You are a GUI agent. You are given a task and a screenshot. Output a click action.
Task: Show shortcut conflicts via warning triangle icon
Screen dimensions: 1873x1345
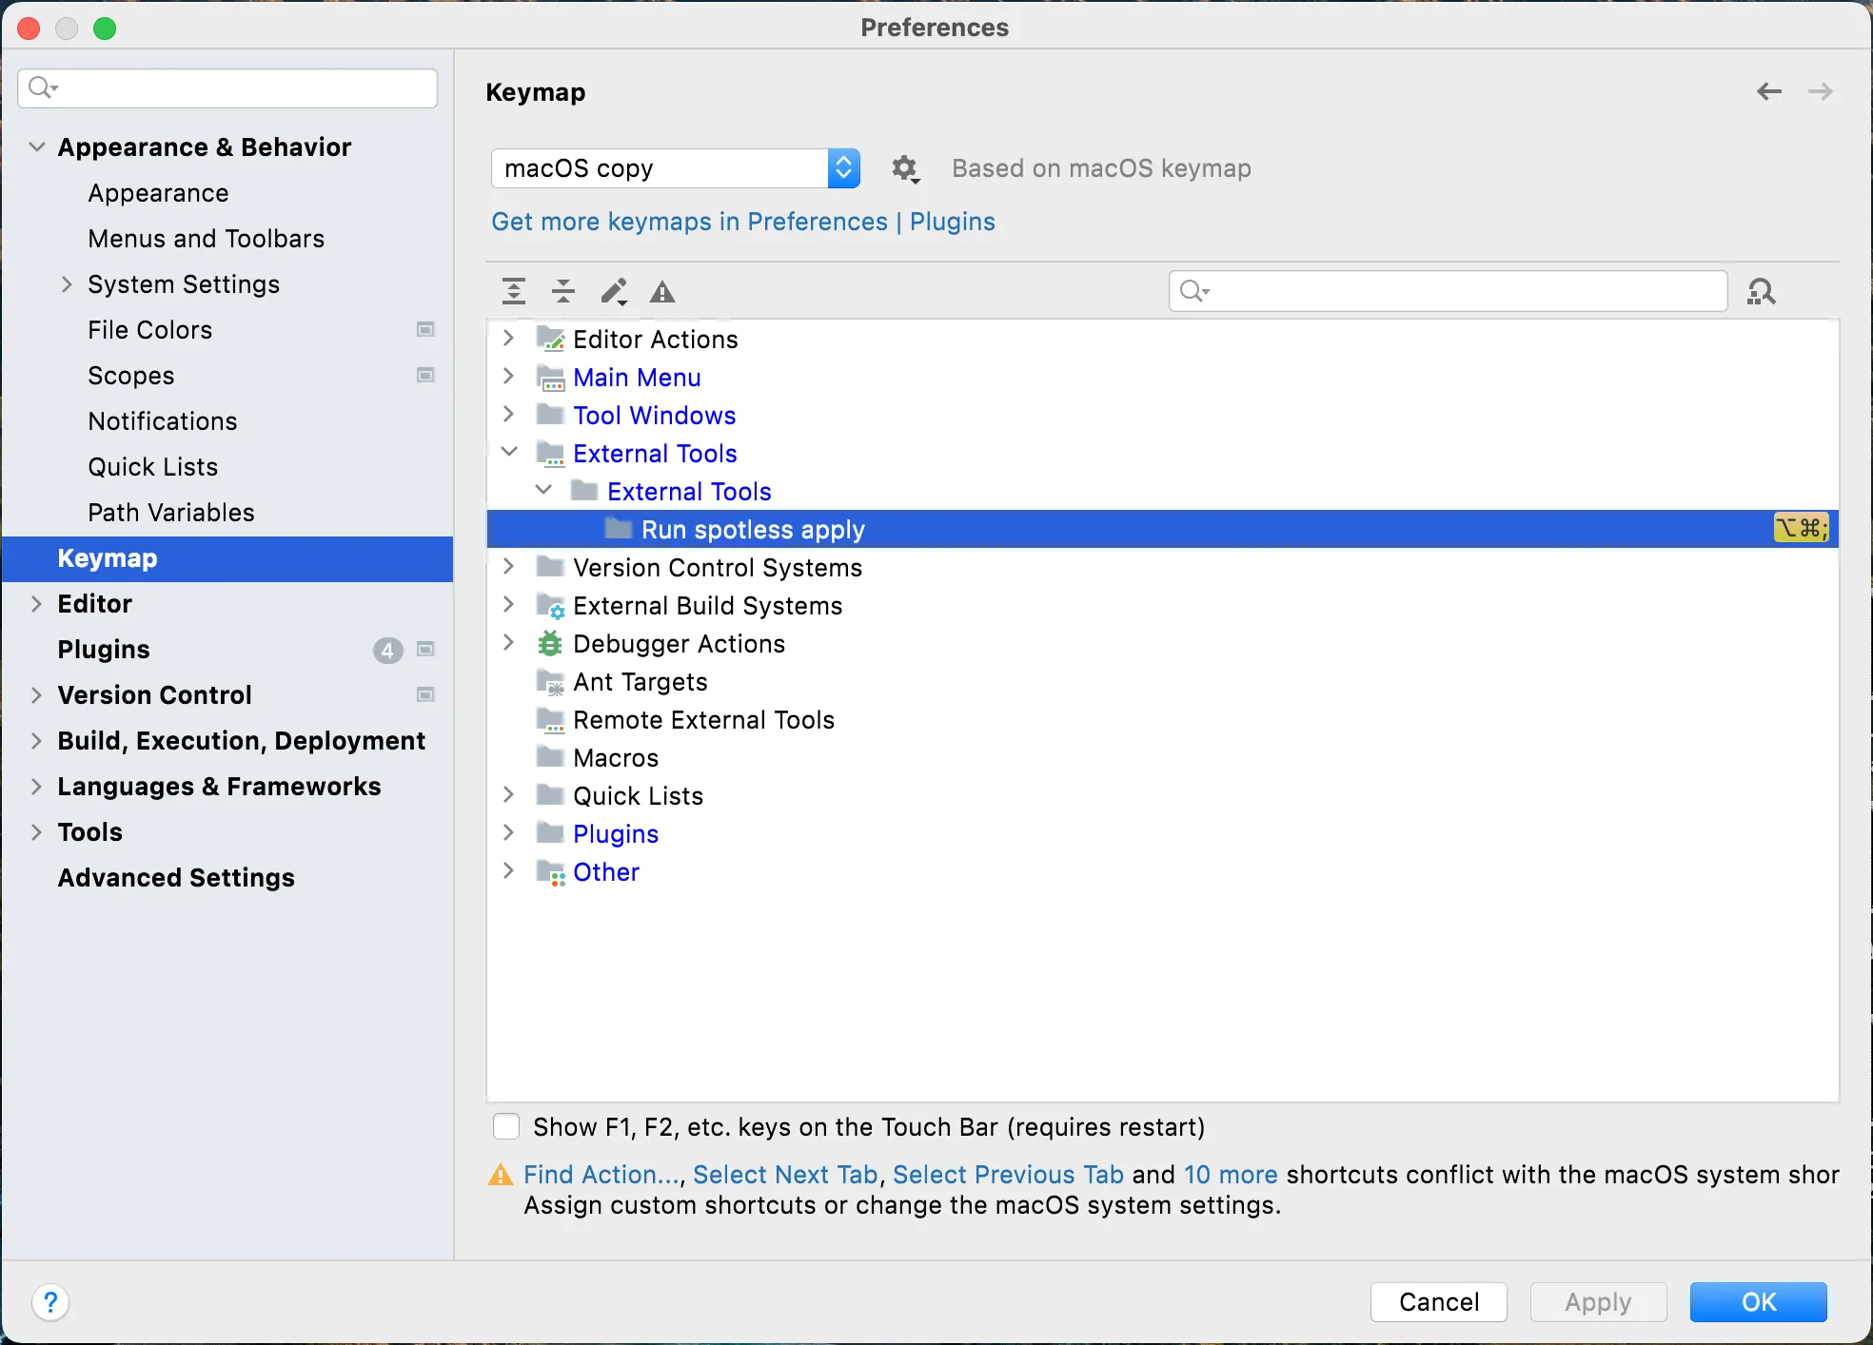(x=662, y=292)
